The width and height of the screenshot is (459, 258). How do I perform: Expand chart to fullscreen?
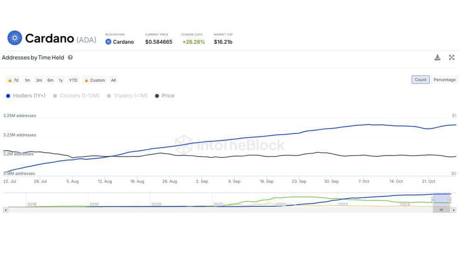click(452, 58)
